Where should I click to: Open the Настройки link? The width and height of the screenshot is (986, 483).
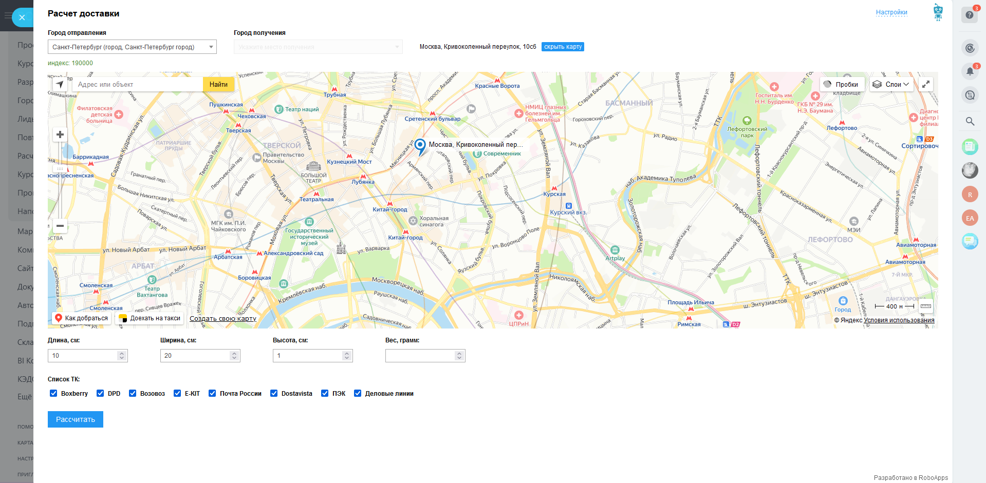(891, 12)
